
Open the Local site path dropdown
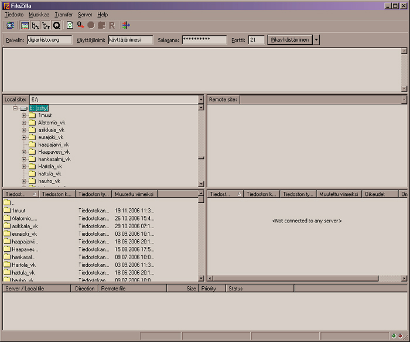(201, 100)
